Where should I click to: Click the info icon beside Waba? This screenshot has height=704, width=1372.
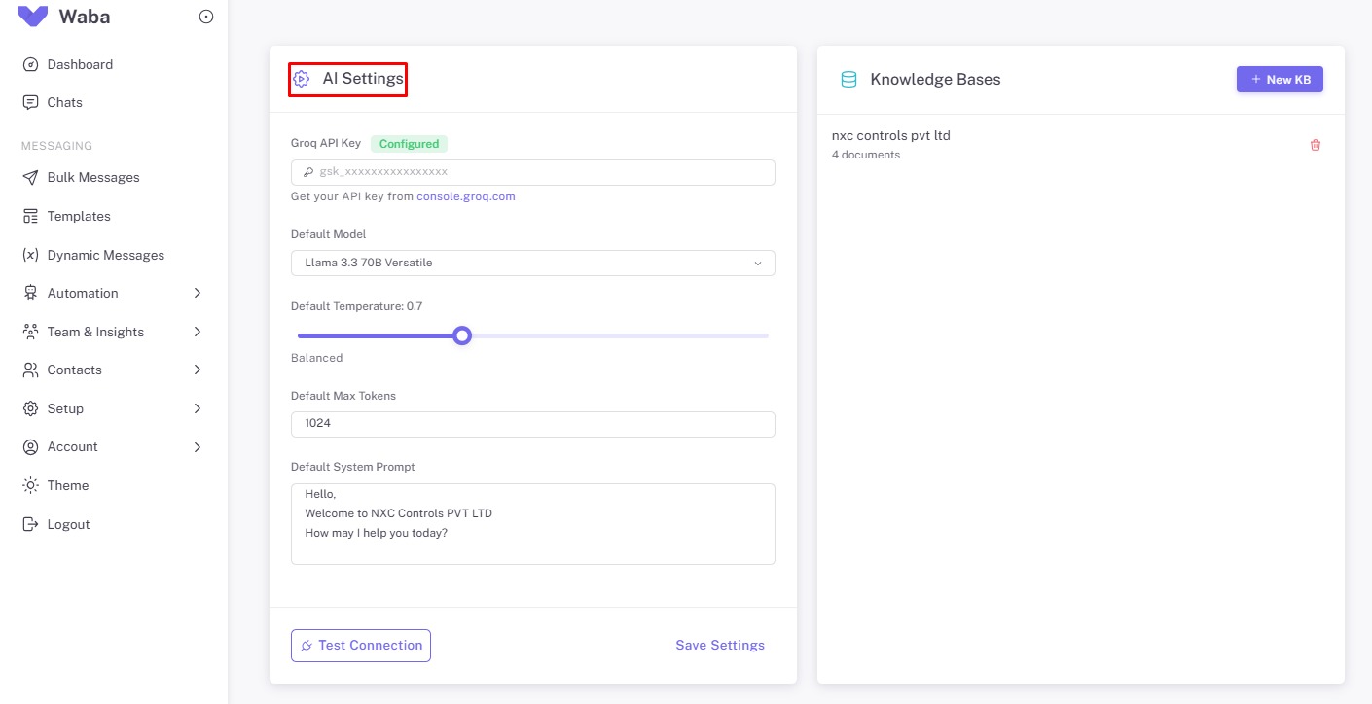(x=204, y=16)
